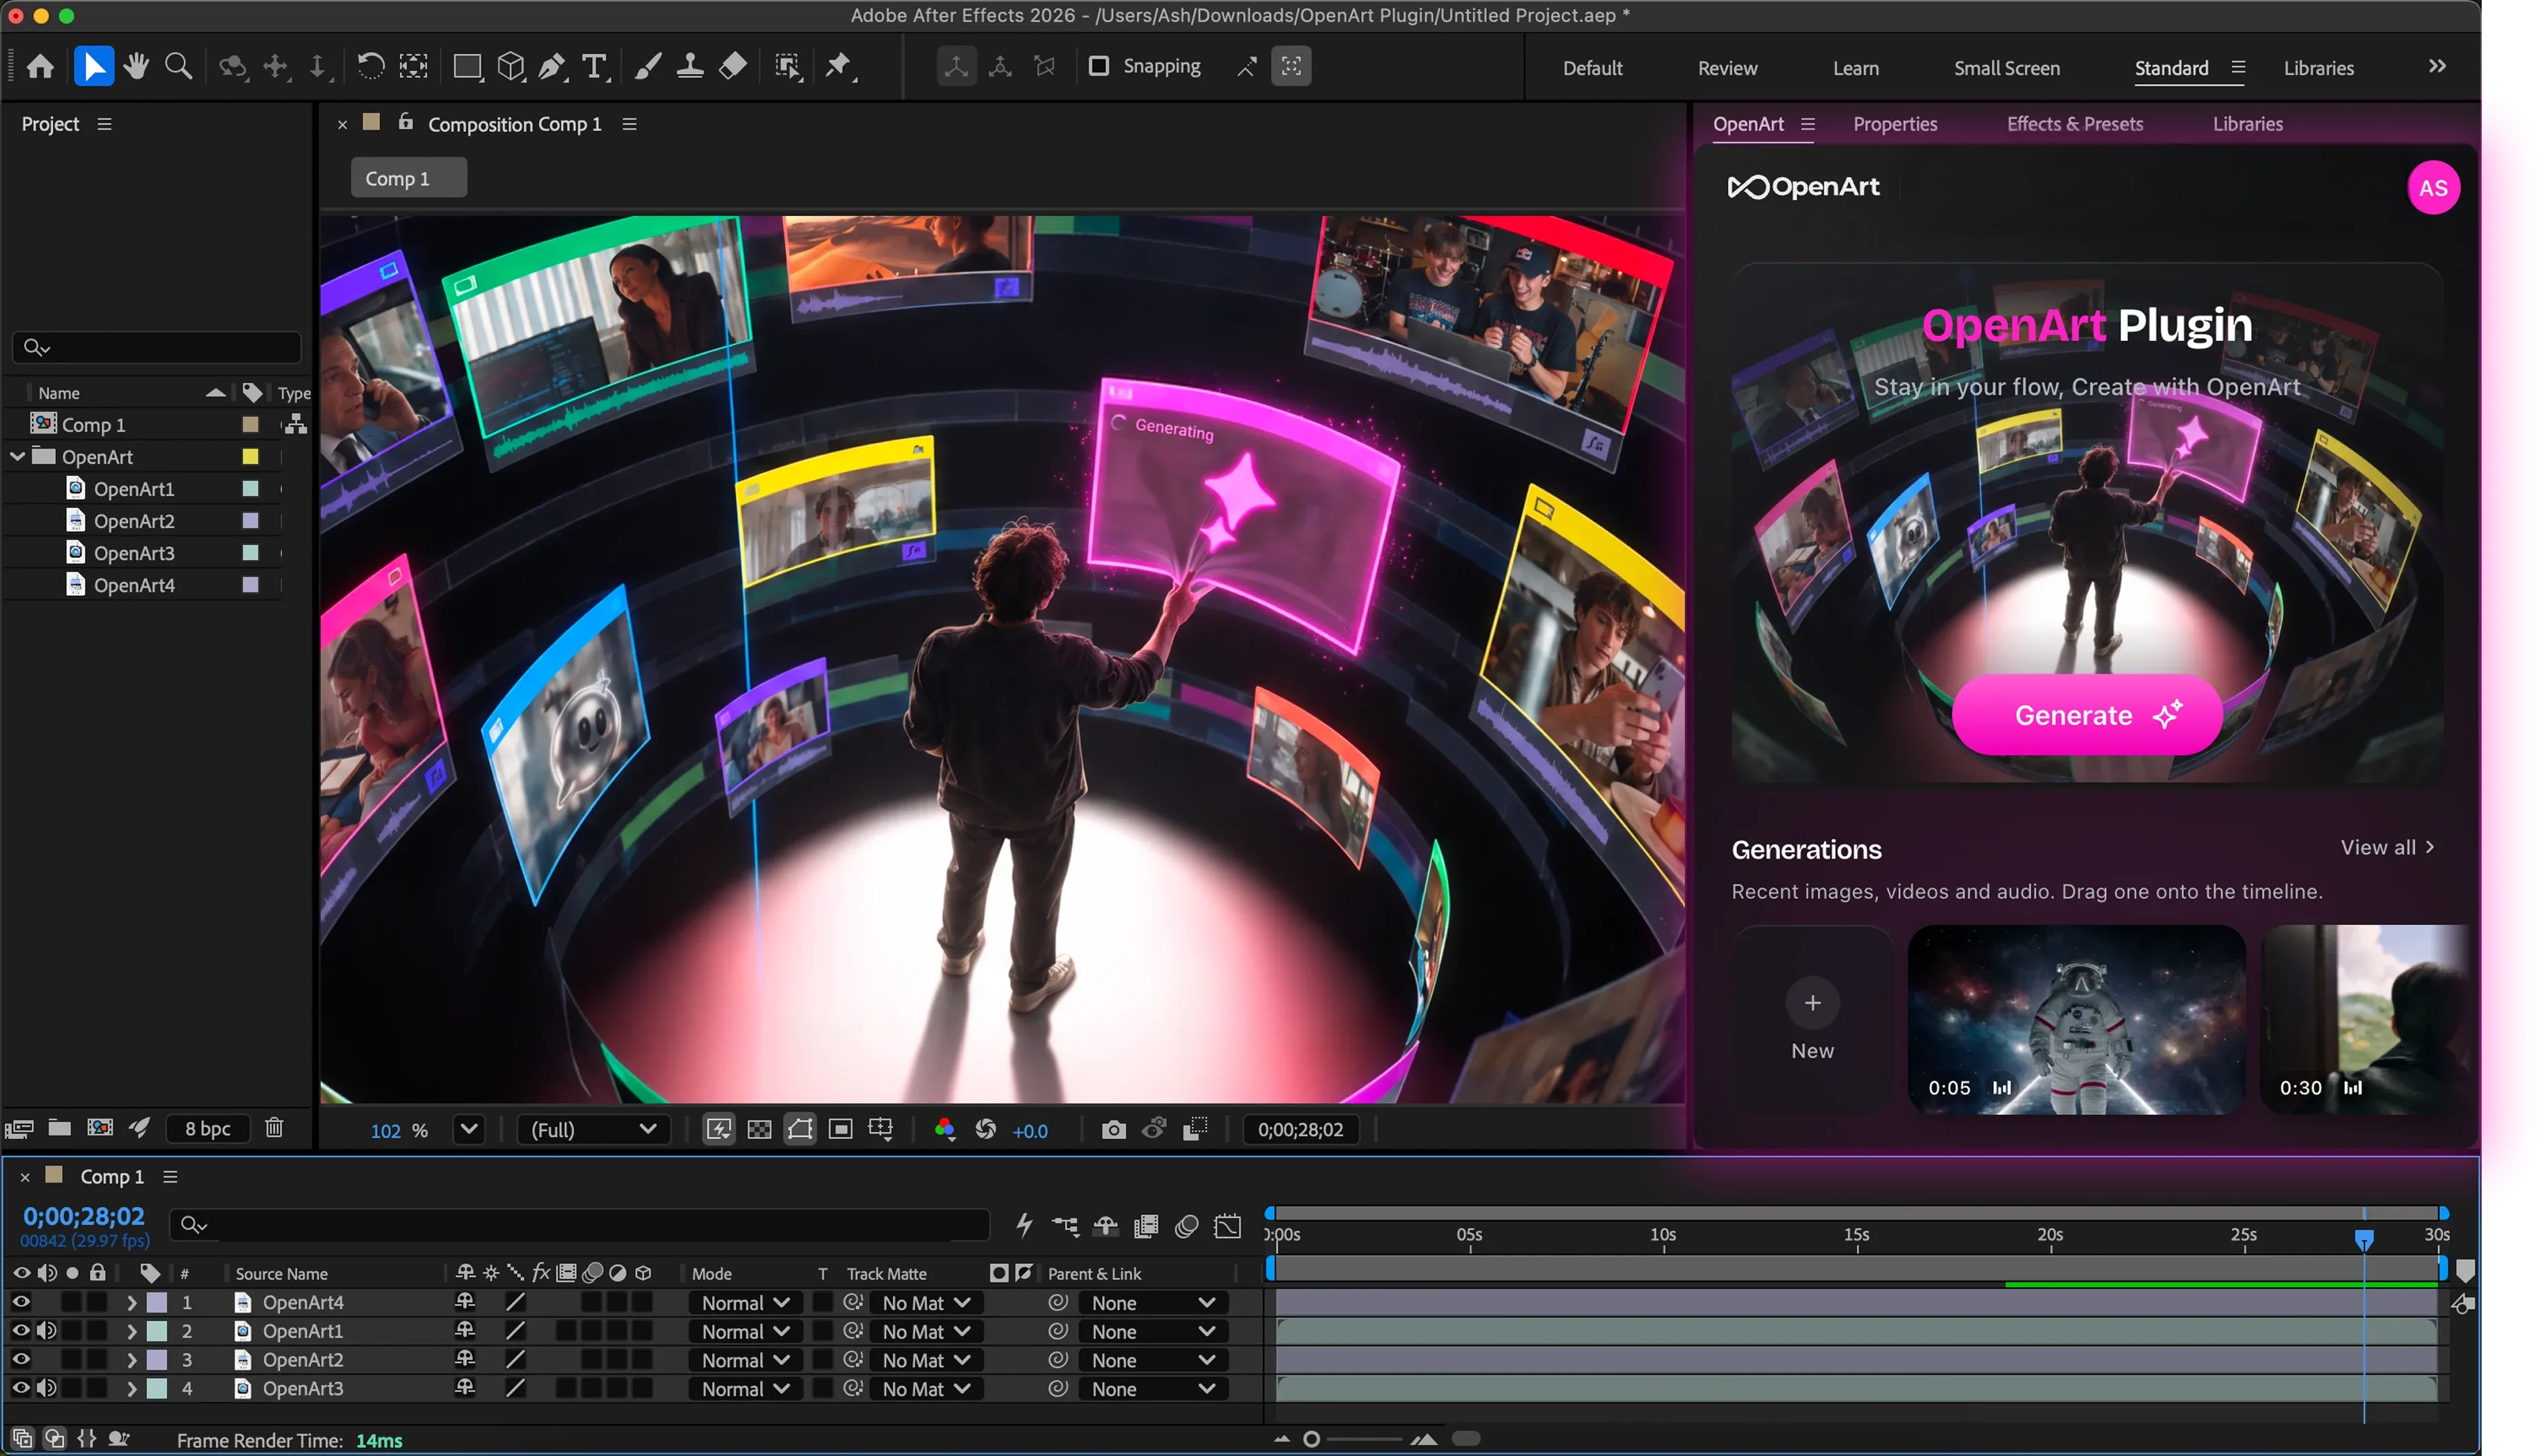Click the yellow label swatch of OpenArt folder
The height and width of the screenshot is (1456, 2548).
pos(250,457)
